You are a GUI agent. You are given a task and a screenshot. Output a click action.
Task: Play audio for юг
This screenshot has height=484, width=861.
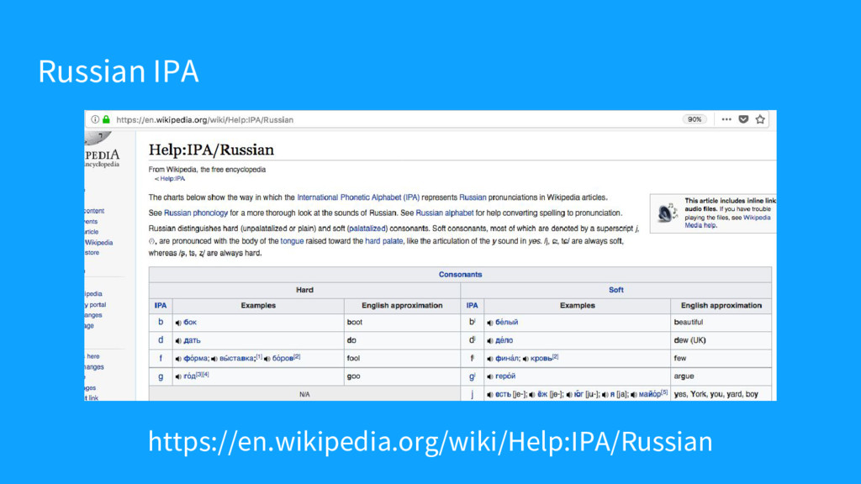[x=569, y=395]
